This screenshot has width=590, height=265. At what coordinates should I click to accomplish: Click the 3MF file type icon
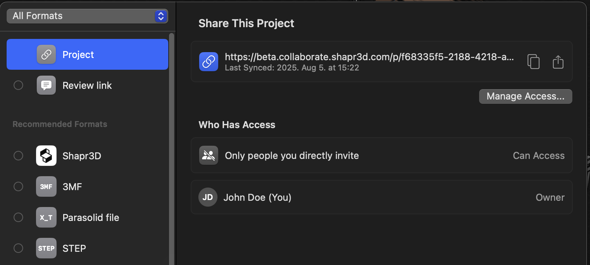pyautogui.click(x=46, y=186)
